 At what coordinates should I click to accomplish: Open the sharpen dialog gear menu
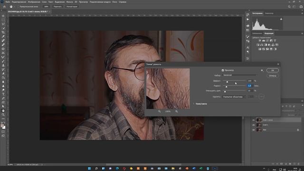point(262,70)
